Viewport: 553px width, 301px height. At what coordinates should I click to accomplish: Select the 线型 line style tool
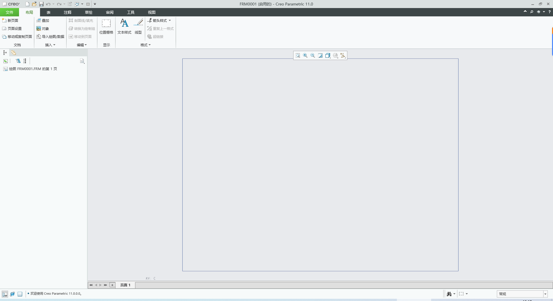[x=138, y=26]
